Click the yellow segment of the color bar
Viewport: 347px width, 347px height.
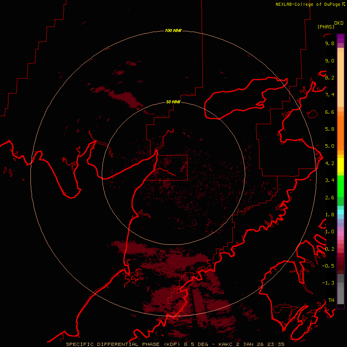pyautogui.click(x=340, y=165)
